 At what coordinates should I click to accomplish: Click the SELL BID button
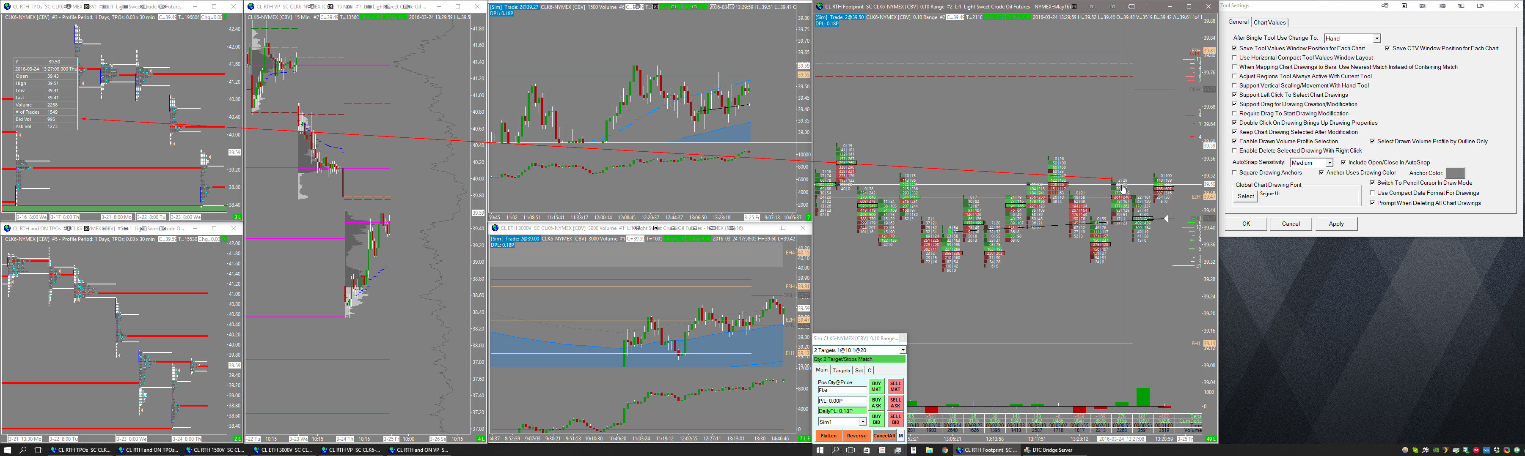pos(895,419)
